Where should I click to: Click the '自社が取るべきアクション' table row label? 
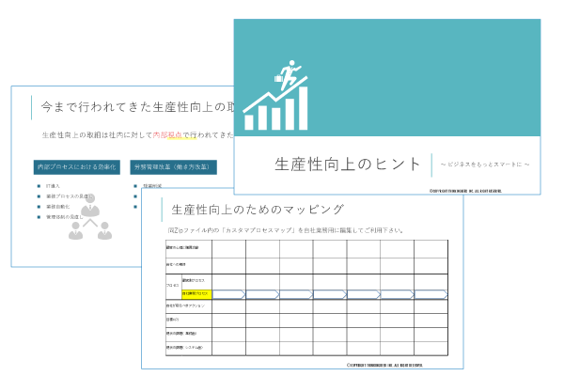click(185, 305)
